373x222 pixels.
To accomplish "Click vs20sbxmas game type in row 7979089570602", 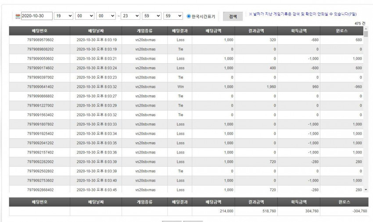I will click(145, 40).
